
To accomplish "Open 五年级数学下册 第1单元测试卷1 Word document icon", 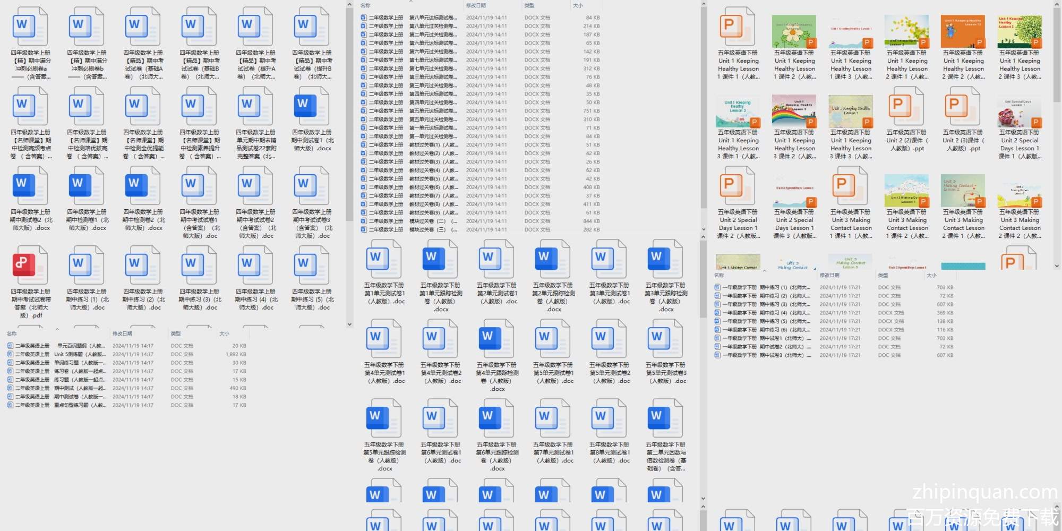I will [x=384, y=259].
